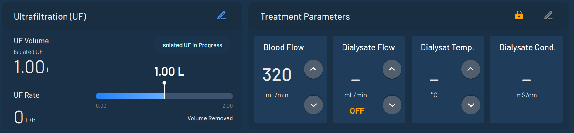Increase Dialysate Flow with up arrow

pos(392,69)
